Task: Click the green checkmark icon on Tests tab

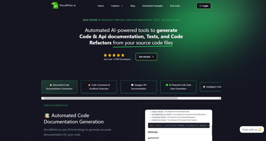Action: click(167, 85)
